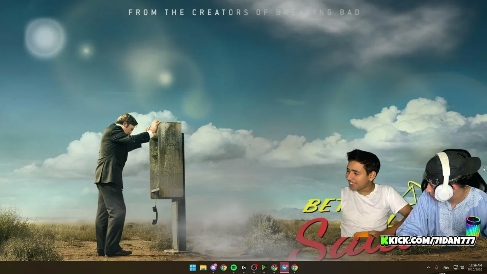The width and height of the screenshot is (487, 274).
Task: Open the Windows Start menu
Action: [193, 268]
